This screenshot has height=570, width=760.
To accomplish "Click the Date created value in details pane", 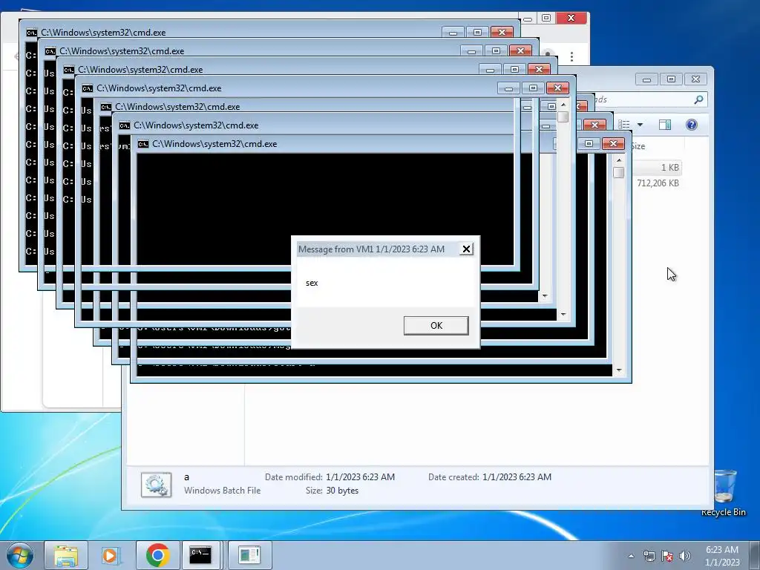I will point(517,477).
